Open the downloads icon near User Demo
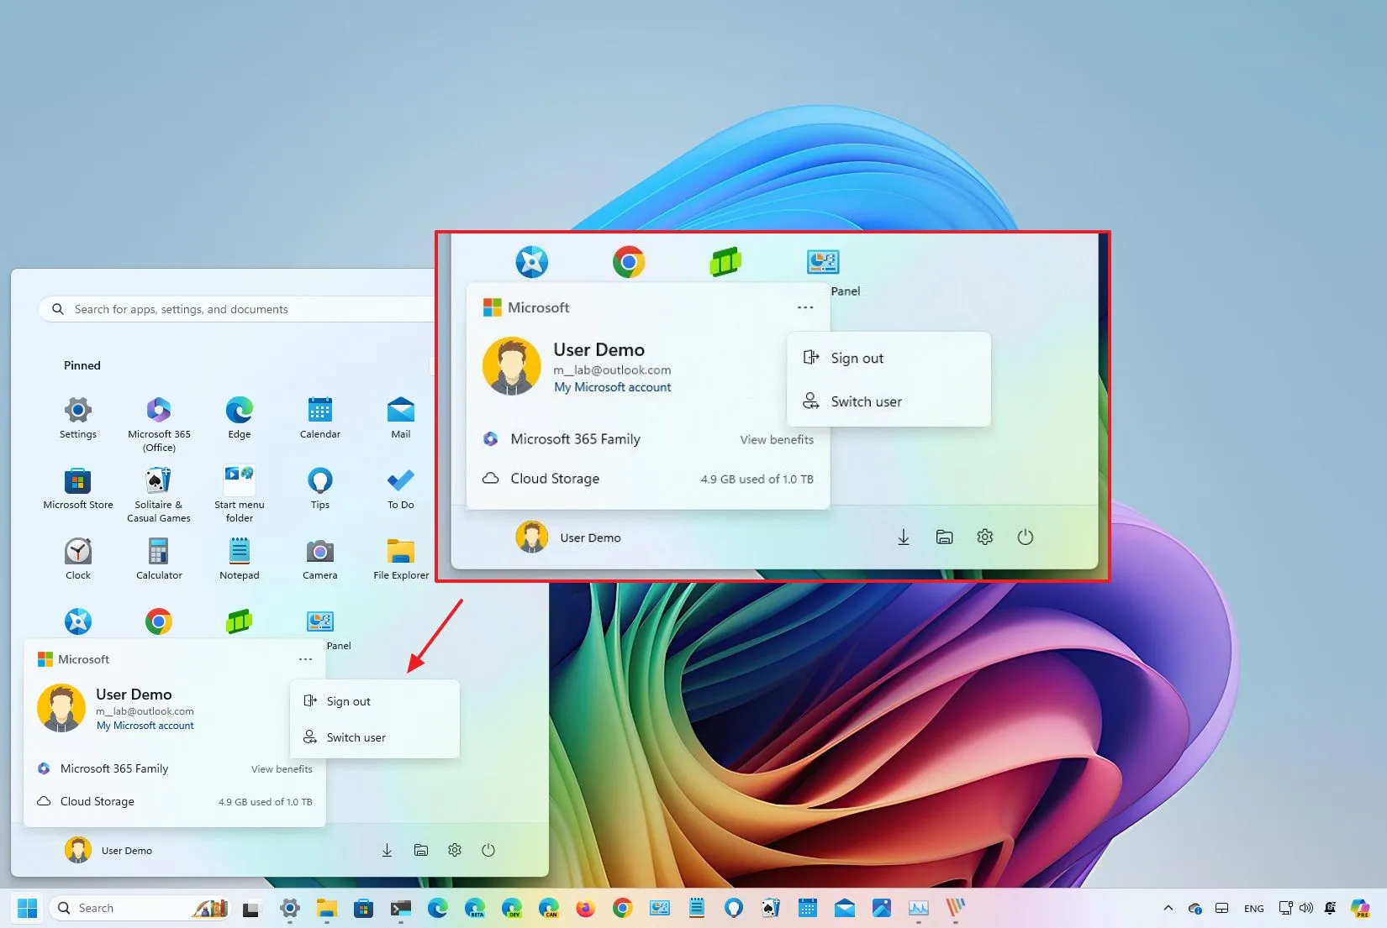Viewport: 1387px width, 928px height. [x=387, y=850]
